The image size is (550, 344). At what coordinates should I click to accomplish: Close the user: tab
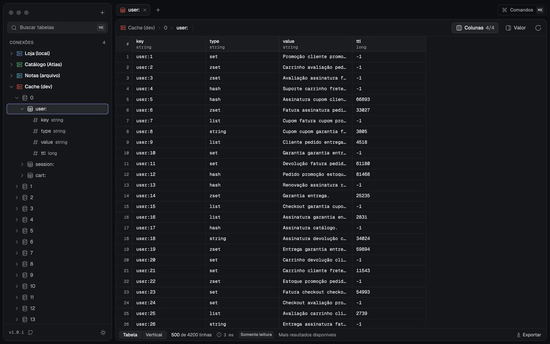click(145, 10)
